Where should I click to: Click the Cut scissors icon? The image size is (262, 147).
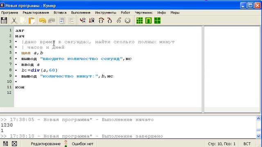pyautogui.click(x=14, y=21)
